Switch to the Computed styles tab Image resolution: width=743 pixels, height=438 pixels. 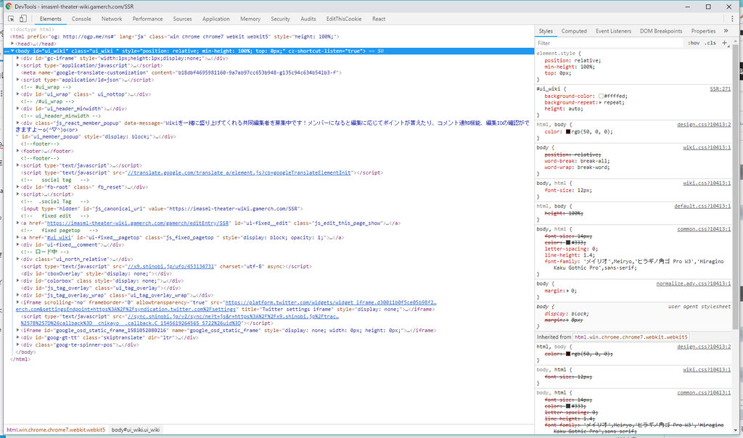point(574,31)
